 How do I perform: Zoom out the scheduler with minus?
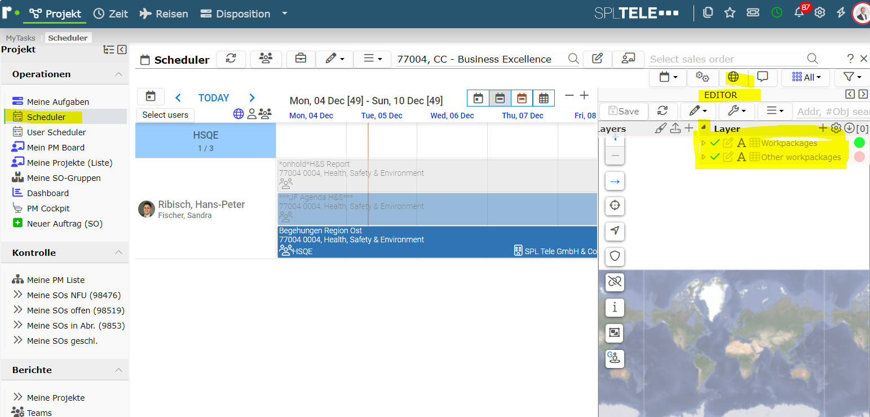[569, 96]
